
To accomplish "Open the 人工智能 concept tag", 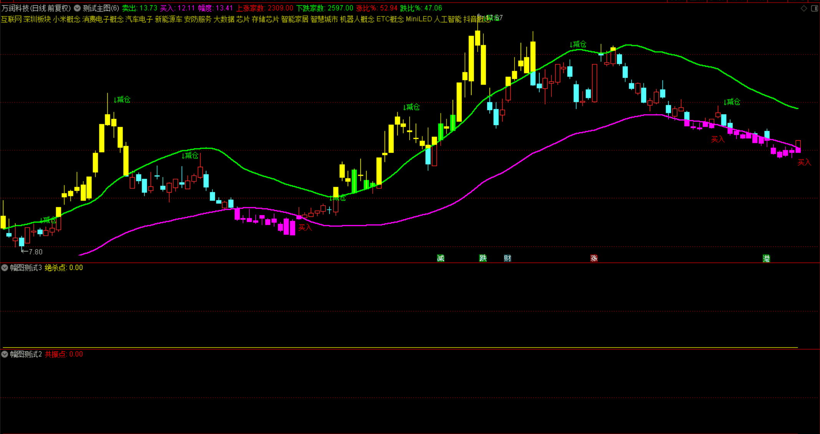I will [x=447, y=19].
